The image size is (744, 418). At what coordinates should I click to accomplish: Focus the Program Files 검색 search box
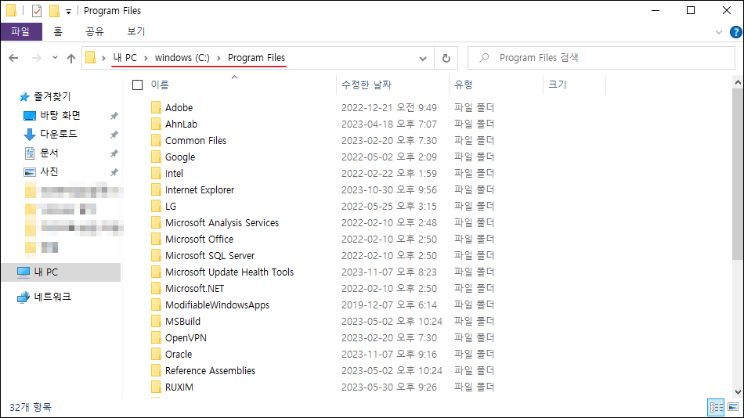coord(601,58)
